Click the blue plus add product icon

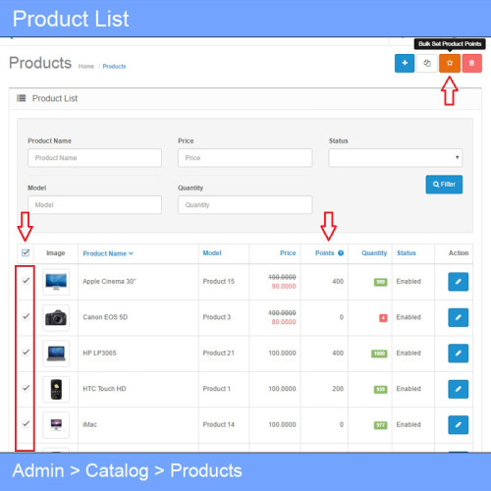pos(405,63)
